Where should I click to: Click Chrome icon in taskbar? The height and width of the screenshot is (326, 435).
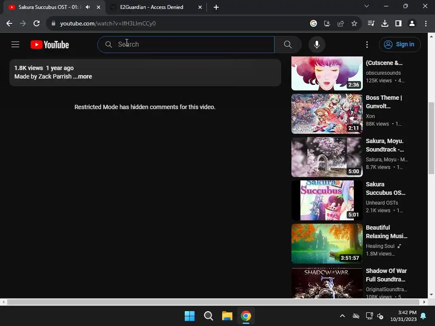point(246,316)
